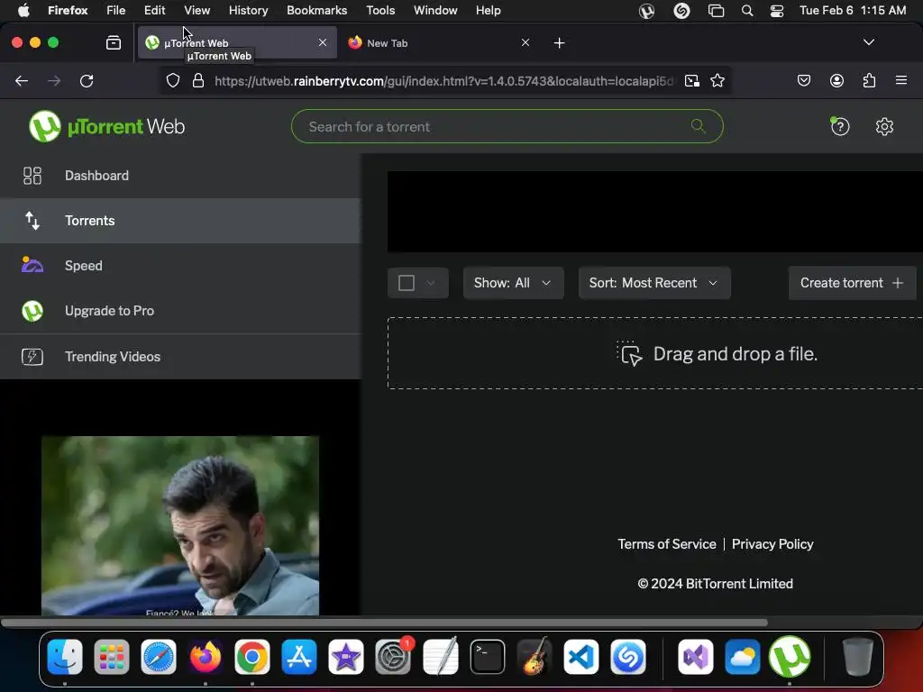
Task: Open Trending Videos
Action: click(x=180, y=357)
